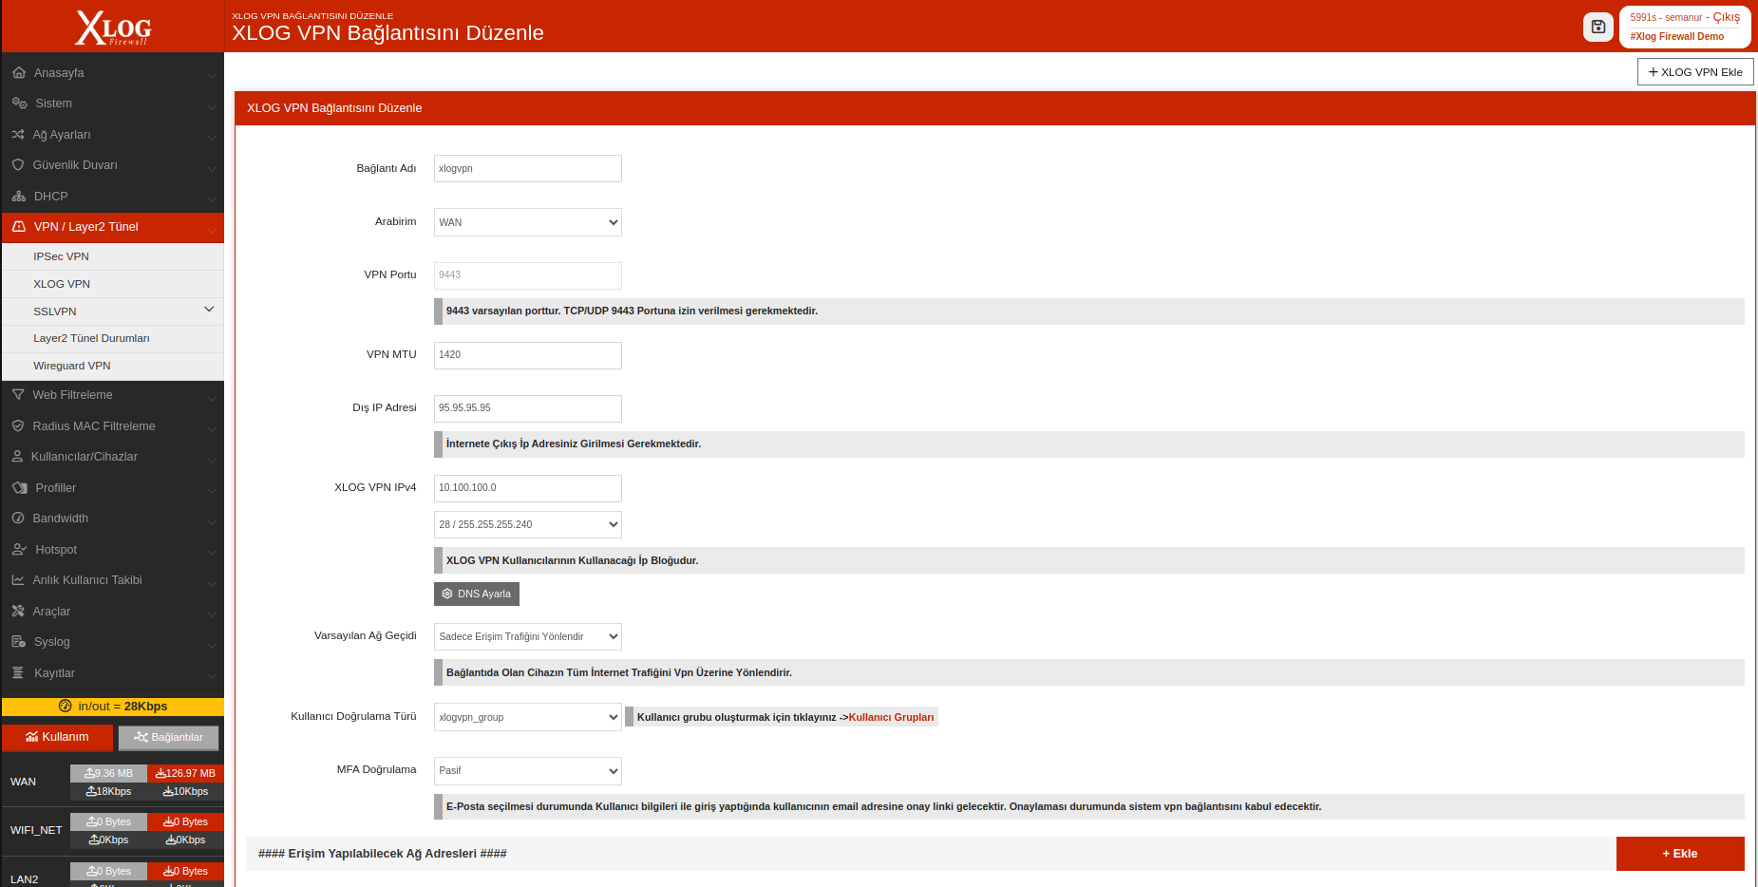Click the Syslog icon
The width and height of the screenshot is (1758, 887).
[18, 641]
